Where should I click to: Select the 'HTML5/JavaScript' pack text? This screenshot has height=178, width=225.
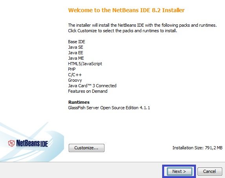85,64
